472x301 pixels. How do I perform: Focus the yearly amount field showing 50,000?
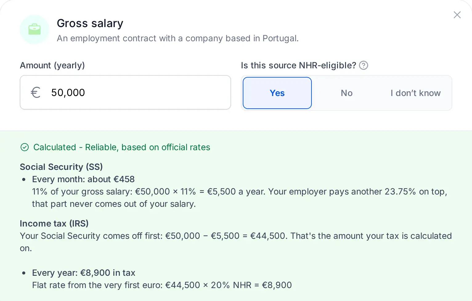coord(125,92)
